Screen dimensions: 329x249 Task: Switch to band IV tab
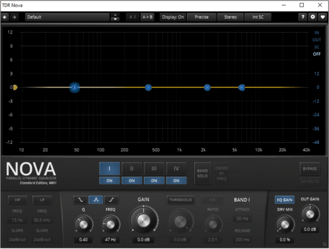(x=176, y=169)
